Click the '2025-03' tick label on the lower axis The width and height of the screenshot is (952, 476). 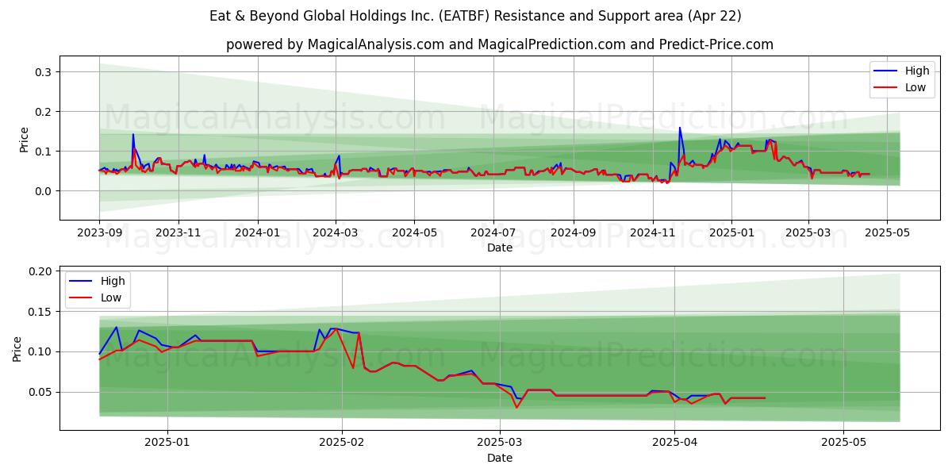coord(500,443)
